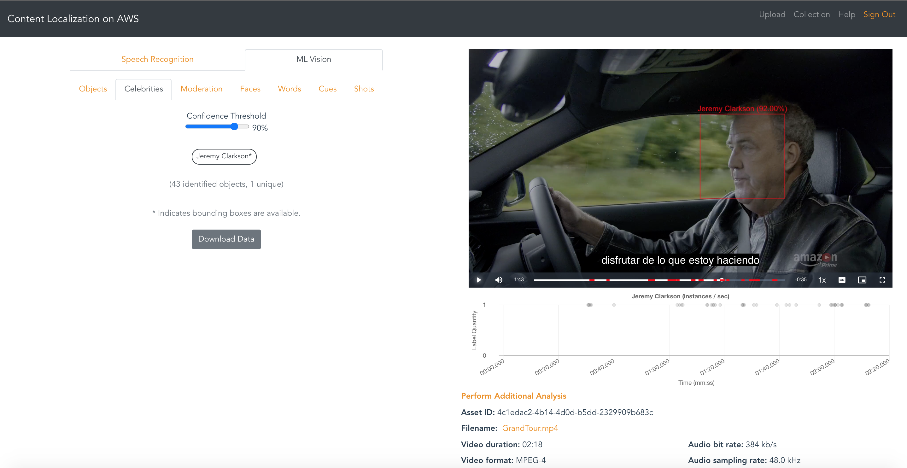Click the video progress bar
Screen dimensions: 907x468
pyautogui.click(x=659, y=280)
